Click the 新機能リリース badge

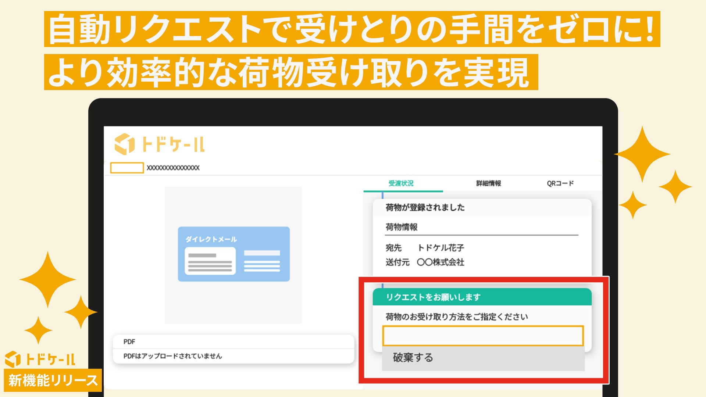click(53, 380)
